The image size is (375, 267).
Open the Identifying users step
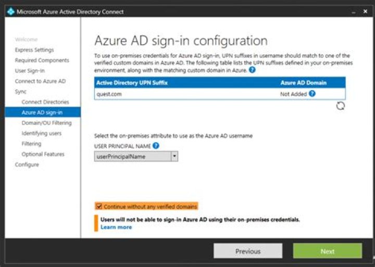click(41, 133)
